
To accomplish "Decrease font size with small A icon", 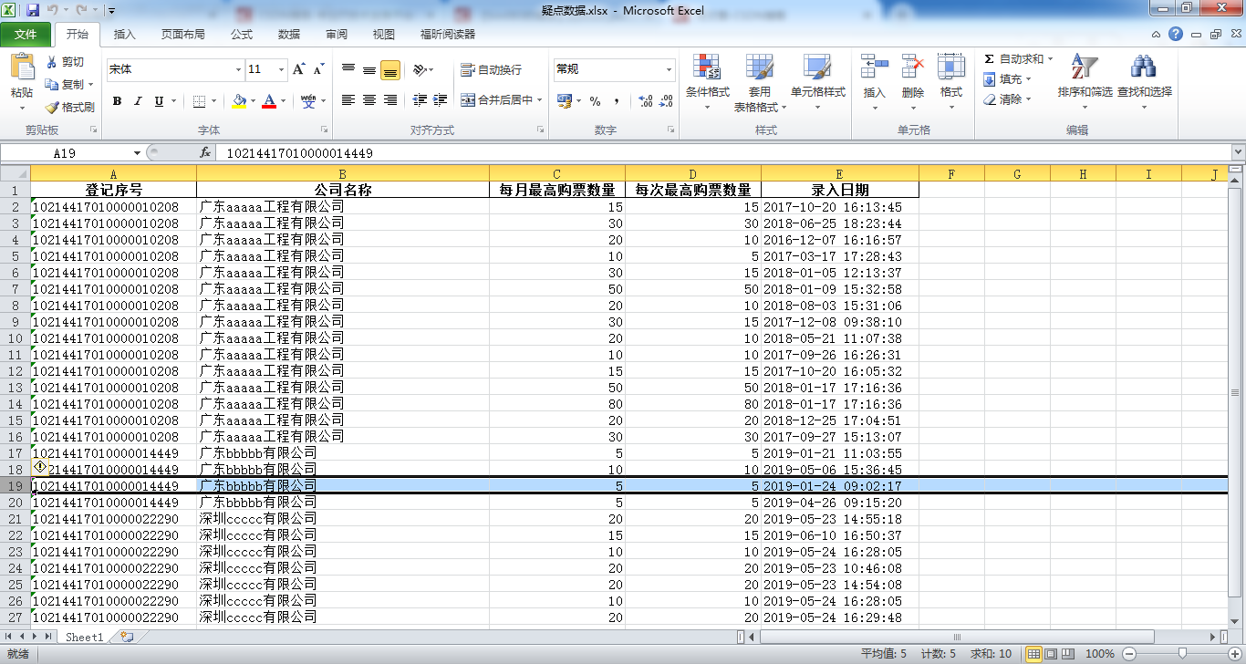I will point(318,69).
